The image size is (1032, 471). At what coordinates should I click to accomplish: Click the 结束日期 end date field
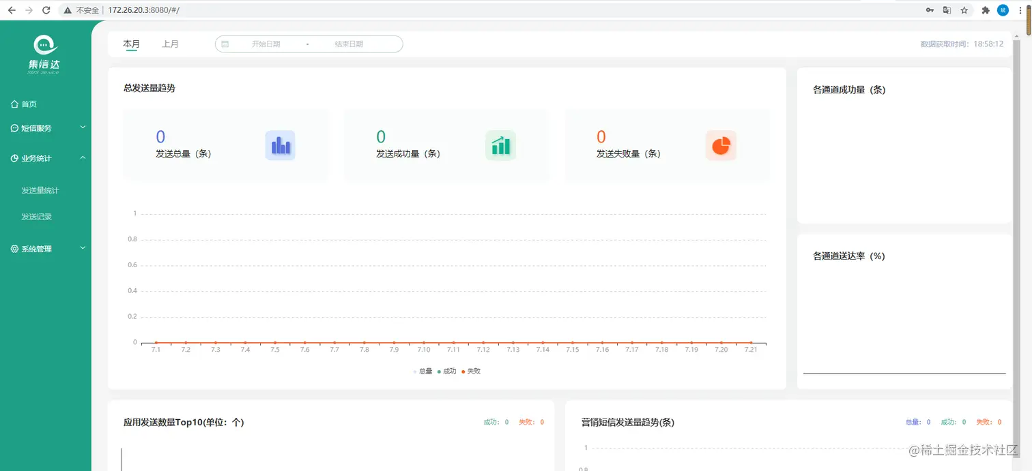click(x=349, y=44)
